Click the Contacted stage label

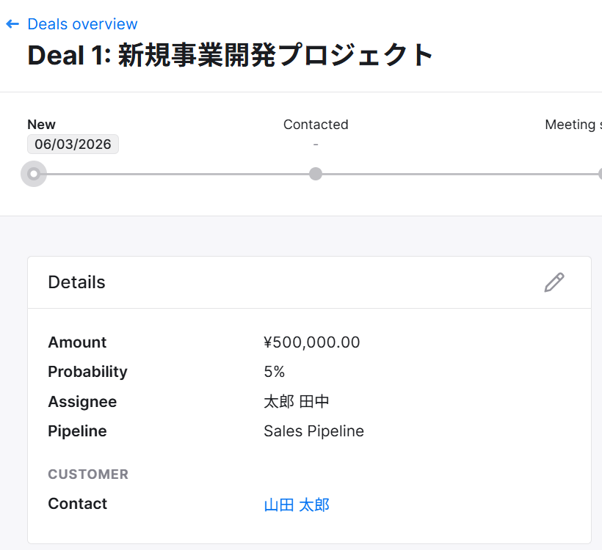[x=316, y=125]
